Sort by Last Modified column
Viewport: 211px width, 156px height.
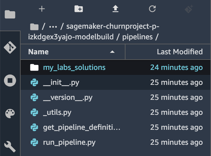tap(168, 52)
